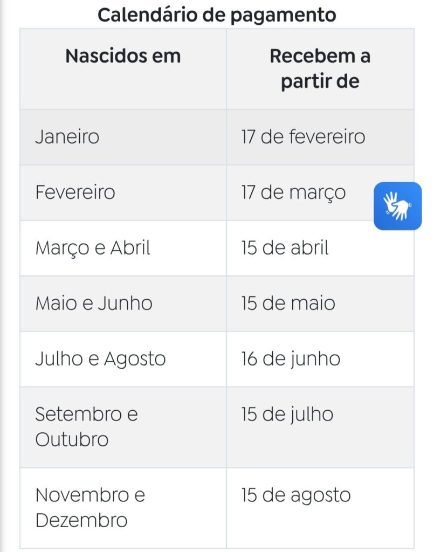Click the word 'pagamento' in the title
Image resolution: width=434 pixels, height=552 pixels.
pos(284,16)
